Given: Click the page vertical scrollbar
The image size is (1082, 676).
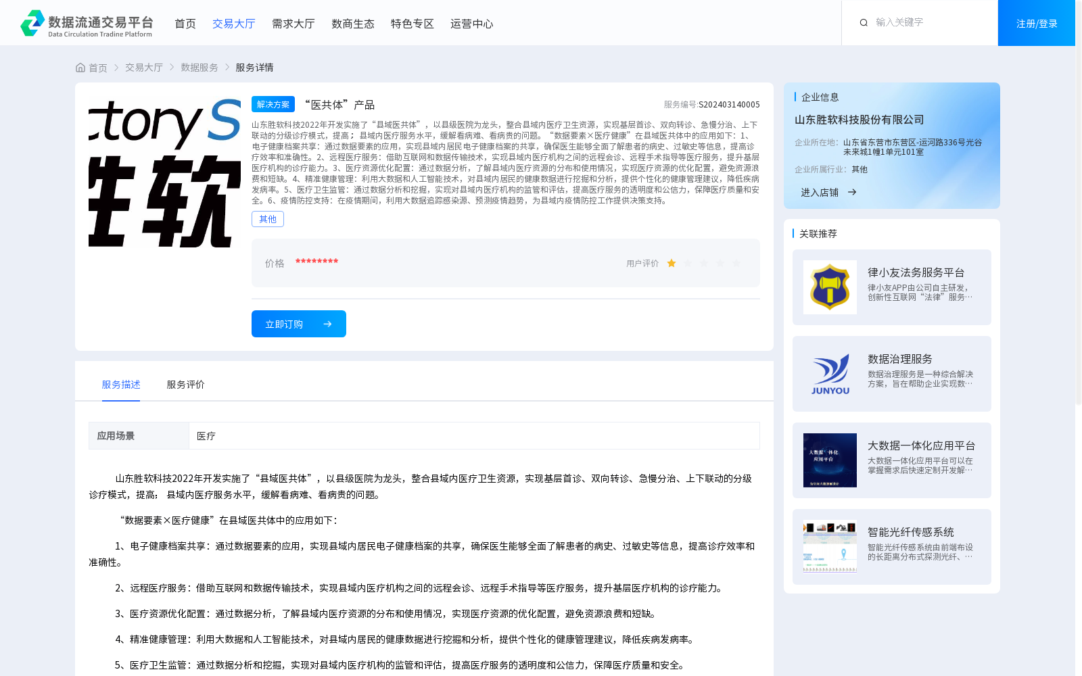Looking at the screenshot, I should pos(1079,203).
